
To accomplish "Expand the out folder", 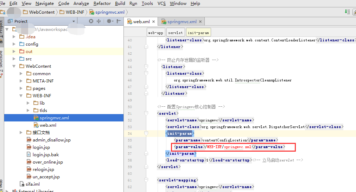I will click(14, 51).
